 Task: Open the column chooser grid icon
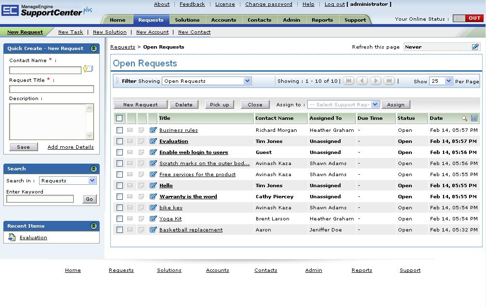coord(474,118)
